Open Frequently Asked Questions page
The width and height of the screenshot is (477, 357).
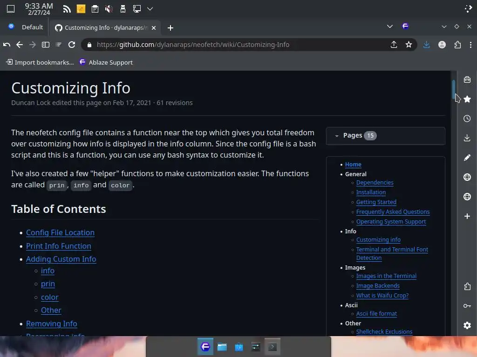coord(393,212)
